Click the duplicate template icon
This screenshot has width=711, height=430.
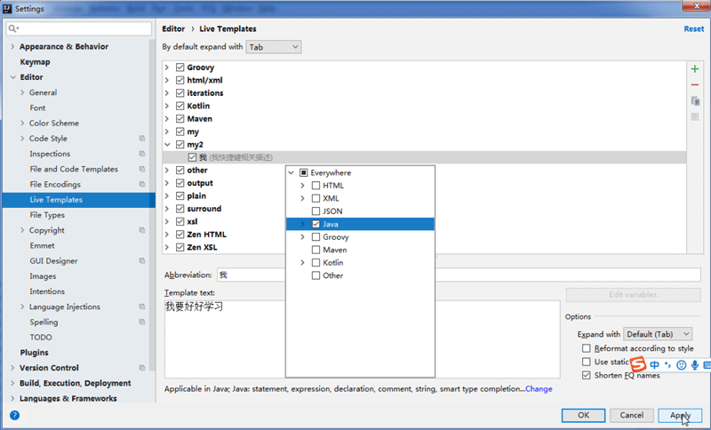(x=695, y=101)
